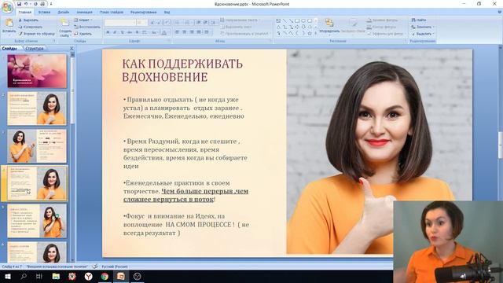Select the straight line shape
This screenshot has width=503, height=283.
(x=285, y=21)
